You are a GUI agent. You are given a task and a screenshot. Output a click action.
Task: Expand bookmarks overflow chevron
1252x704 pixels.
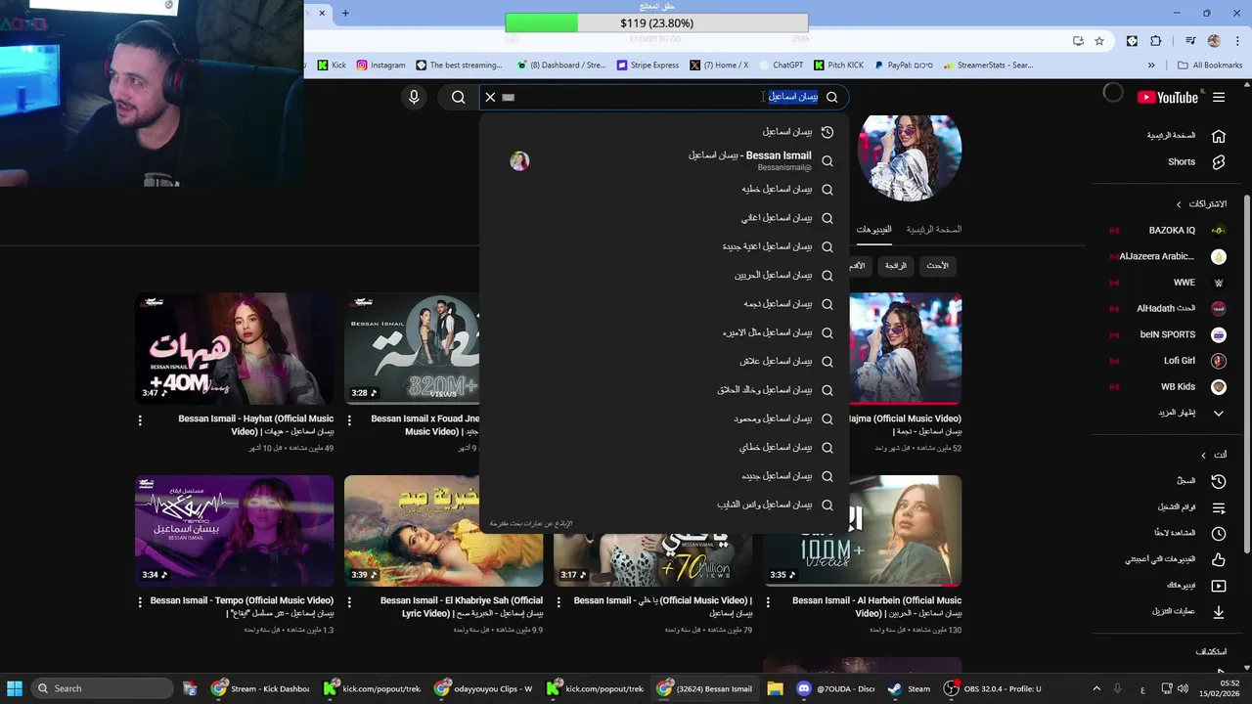[1151, 66]
